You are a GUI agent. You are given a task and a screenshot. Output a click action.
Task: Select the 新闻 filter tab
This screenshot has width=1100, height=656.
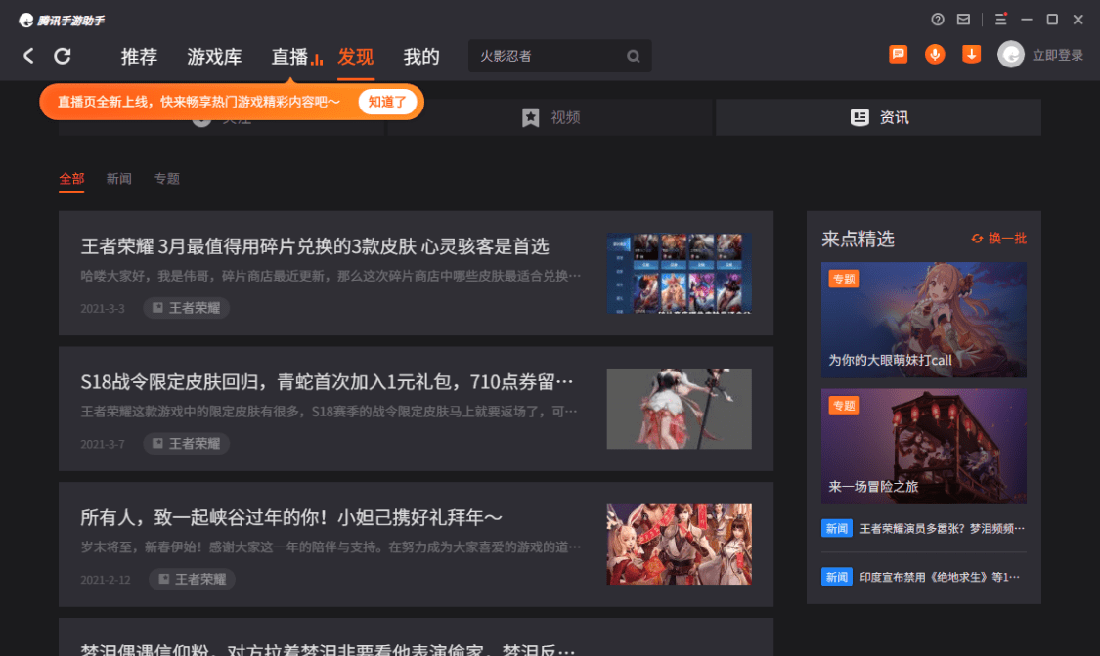(118, 179)
